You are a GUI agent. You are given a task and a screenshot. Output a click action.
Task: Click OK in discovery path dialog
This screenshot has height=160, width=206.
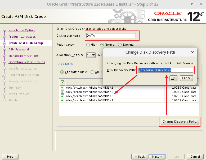coord(173,78)
